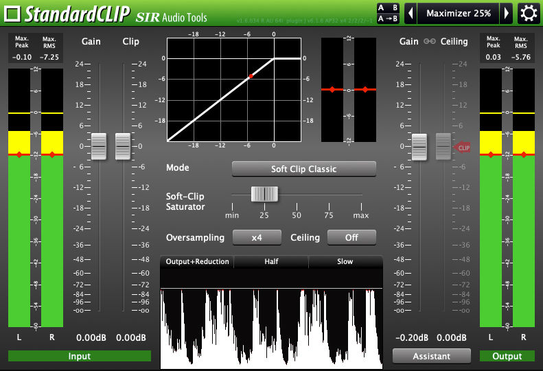Click the Clip fader handle
Image resolution: width=543 pixels, height=371 pixels.
point(123,146)
